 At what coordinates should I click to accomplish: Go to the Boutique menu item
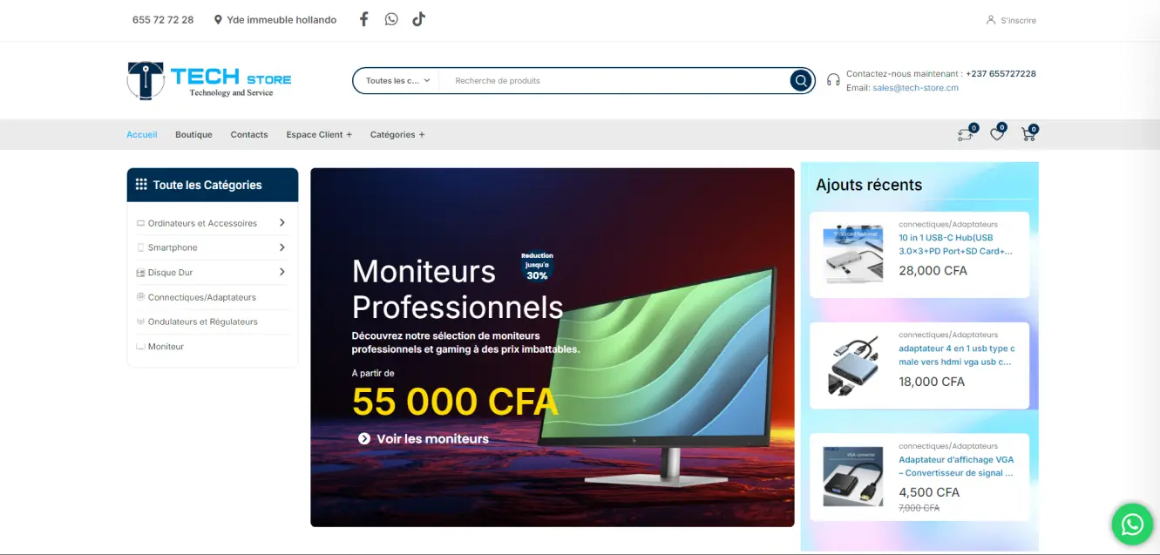coord(193,135)
